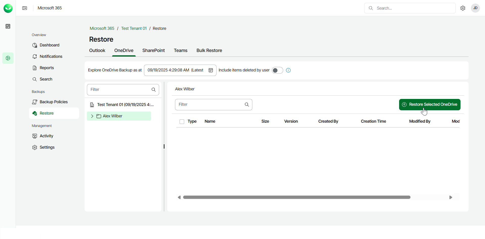Open the calendar date picker icon
This screenshot has height=239, width=485.
tap(211, 70)
